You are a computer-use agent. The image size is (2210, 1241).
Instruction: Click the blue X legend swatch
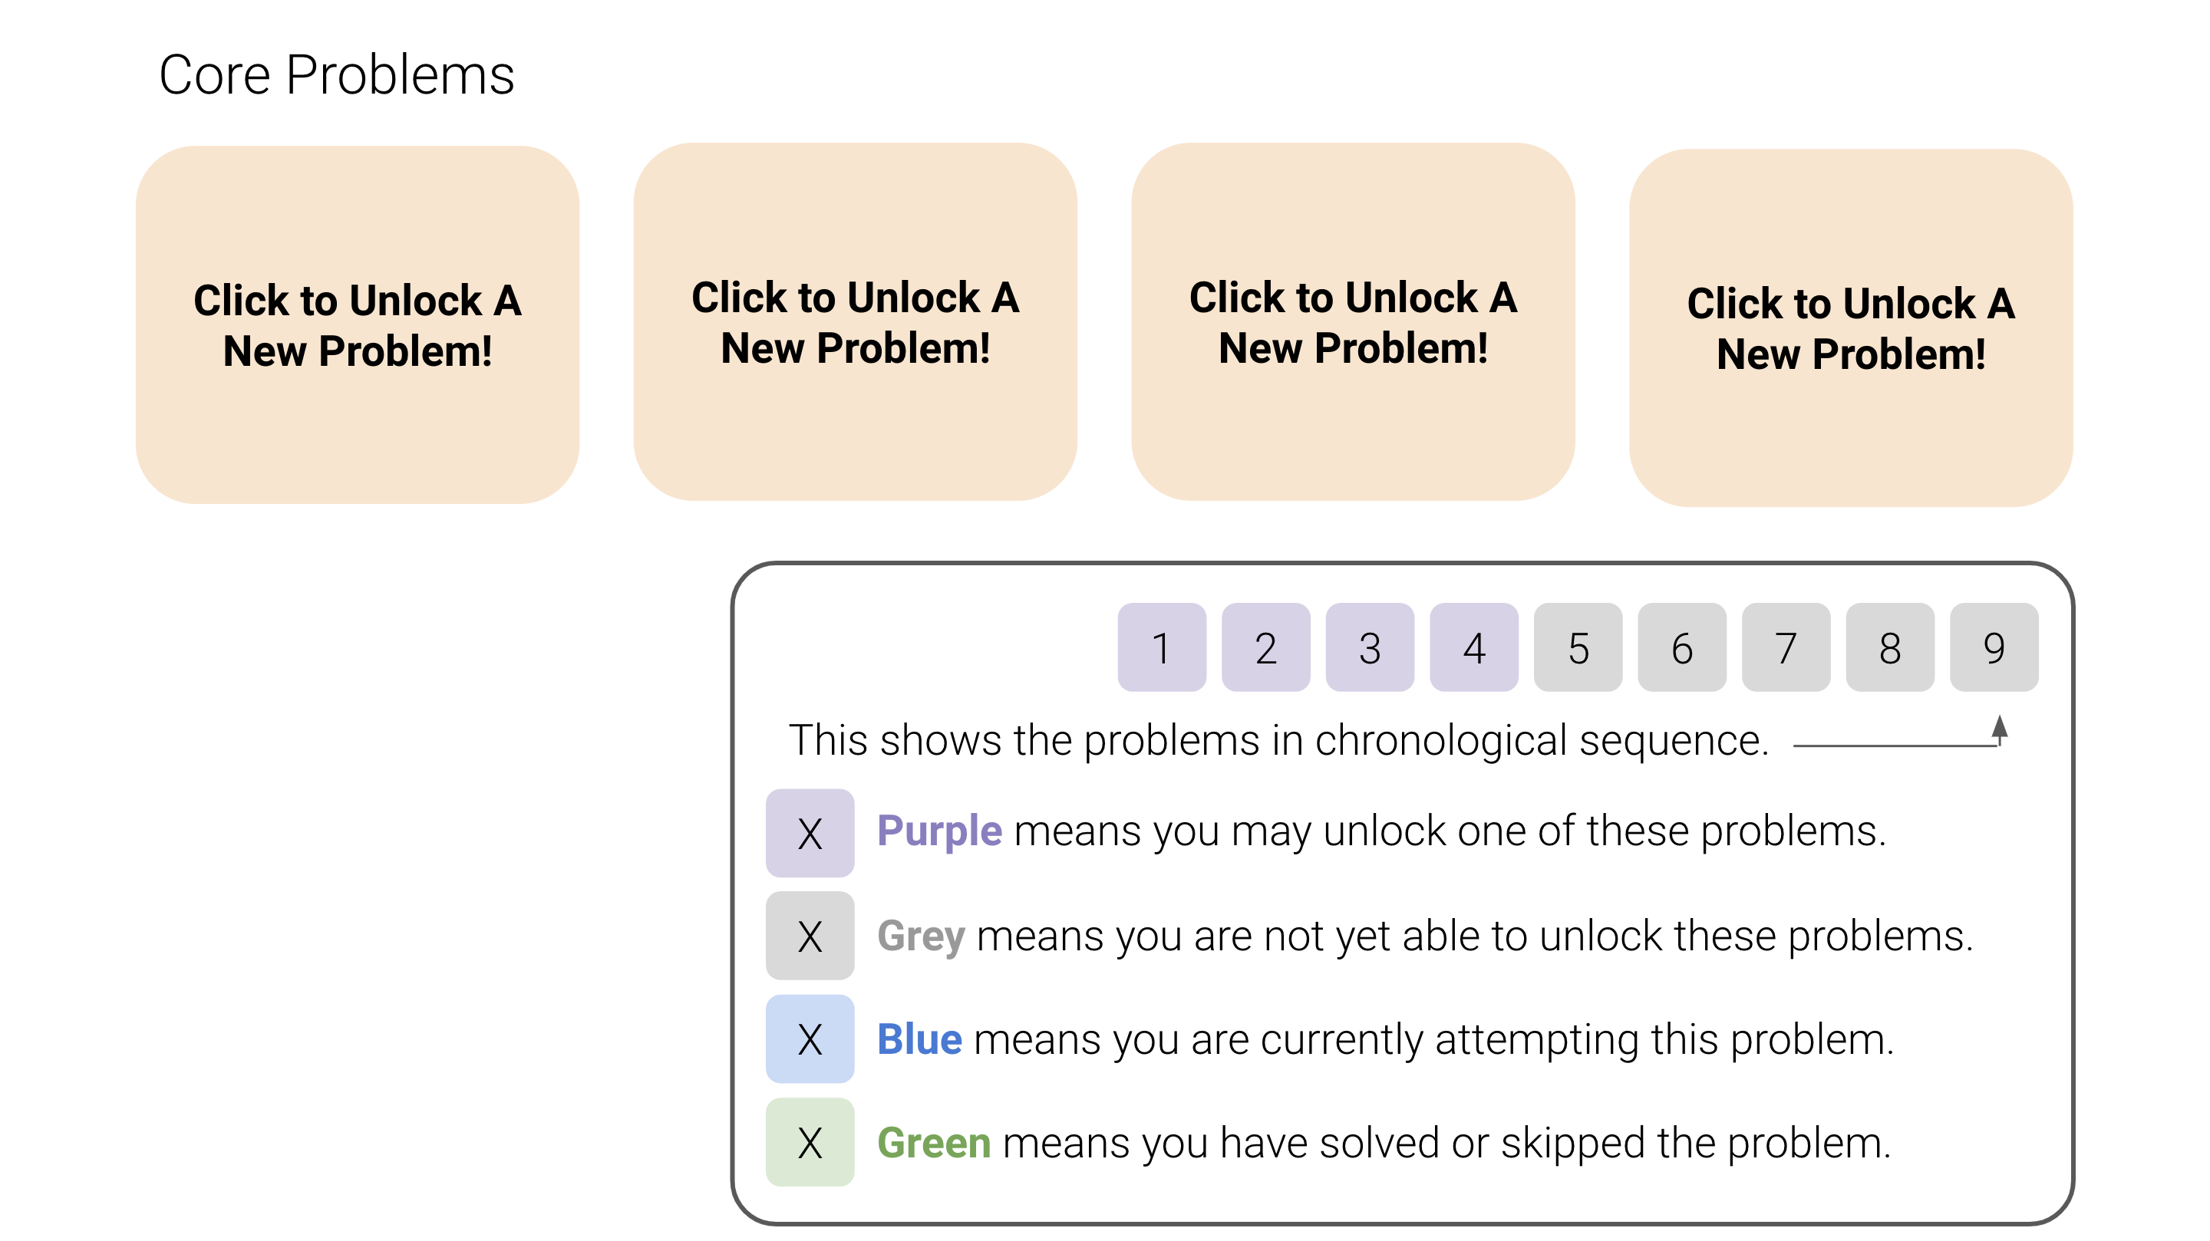point(810,1039)
